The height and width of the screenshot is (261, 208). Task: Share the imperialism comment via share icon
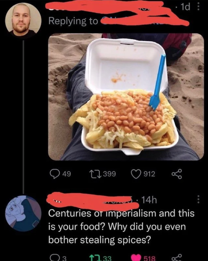[177, 258]
